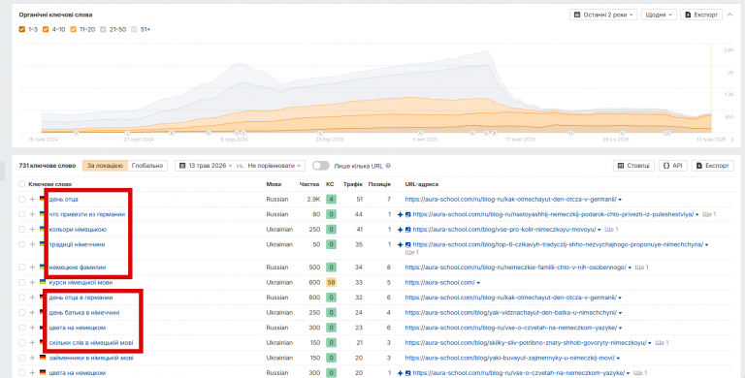The height and width of the screenshot is (378, 745).
Task: Open keyword link 'немецкие фамилии'
Action: tap(78, 268)
